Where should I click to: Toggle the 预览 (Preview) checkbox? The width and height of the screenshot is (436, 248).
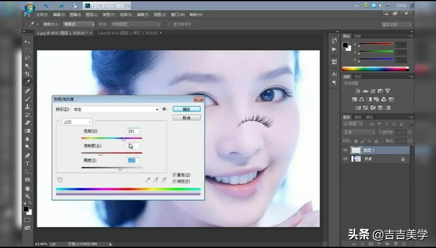tap(175, 181)
